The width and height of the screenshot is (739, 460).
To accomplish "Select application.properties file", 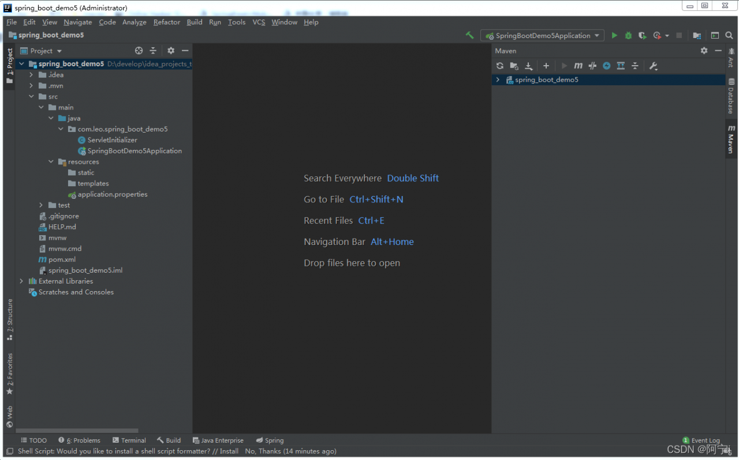I will 113,194.
